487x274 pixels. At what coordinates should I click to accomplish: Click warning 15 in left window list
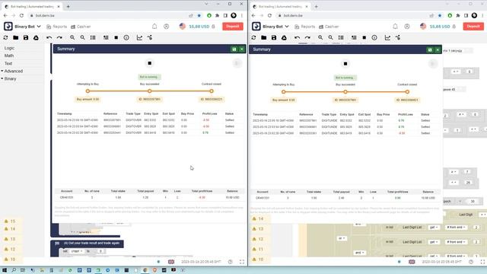[x=10, y=221]
